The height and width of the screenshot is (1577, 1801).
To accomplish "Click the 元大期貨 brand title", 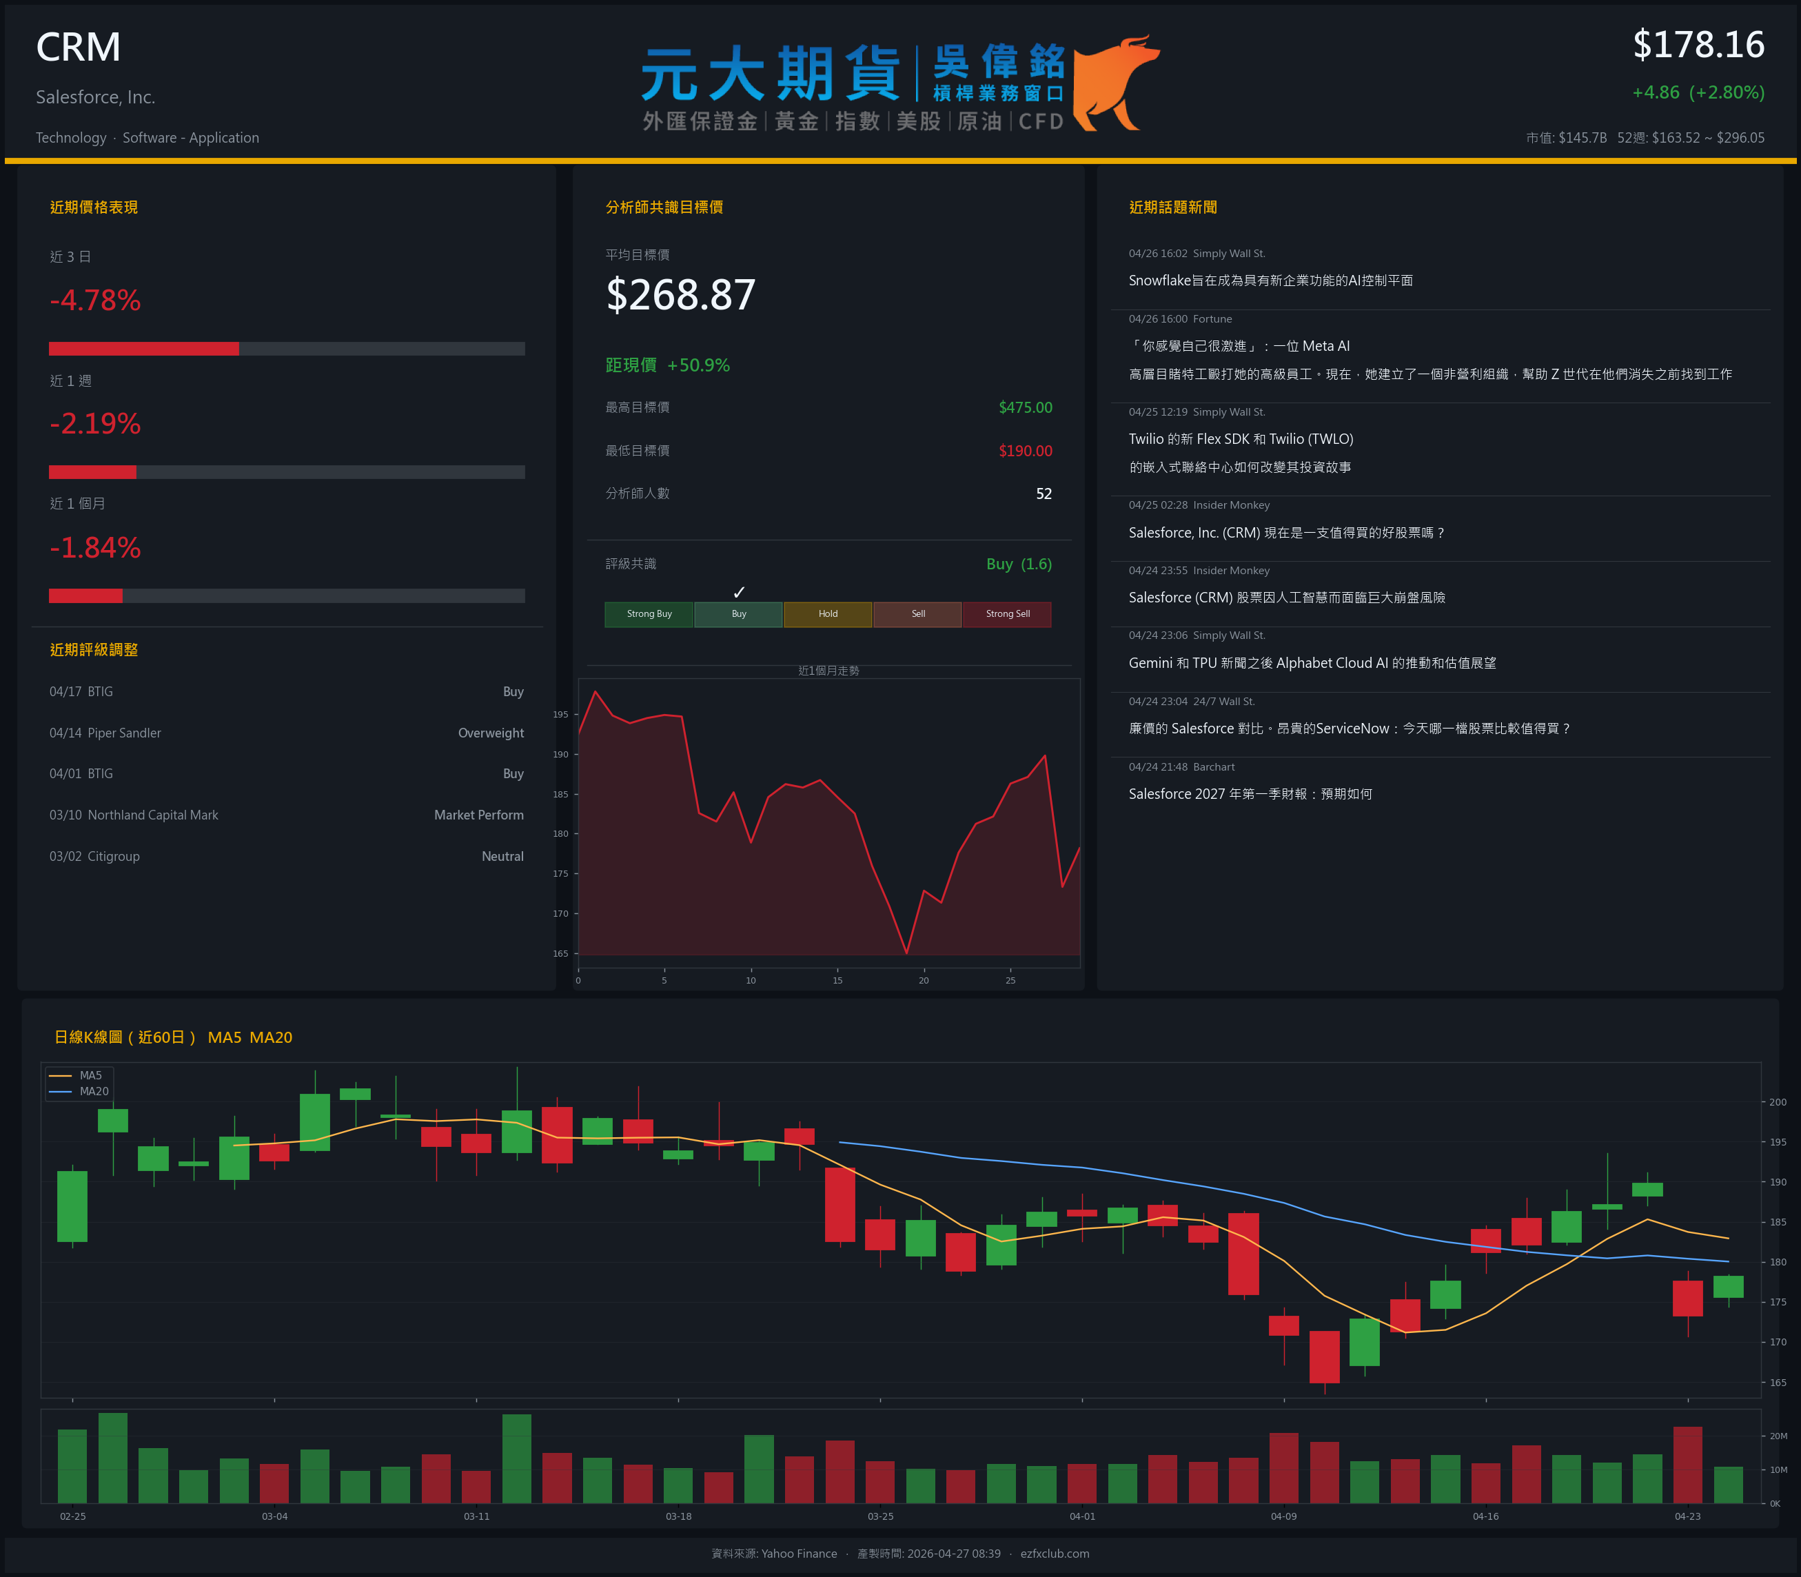I will coord(771,74).
